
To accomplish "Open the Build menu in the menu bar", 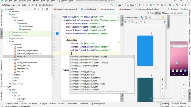I will [43, 1].
